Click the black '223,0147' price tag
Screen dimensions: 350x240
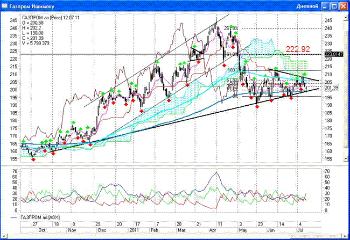(x=334, y=54)
